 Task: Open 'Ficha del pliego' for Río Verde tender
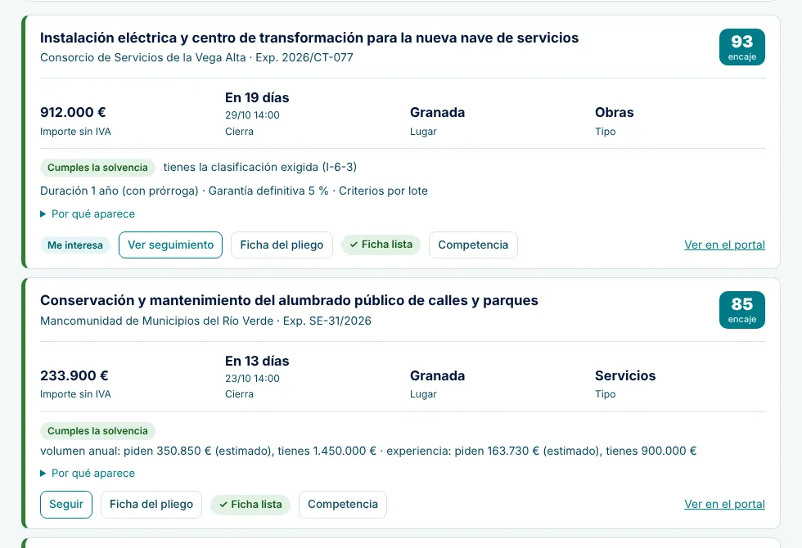click(x=151, y=505)
